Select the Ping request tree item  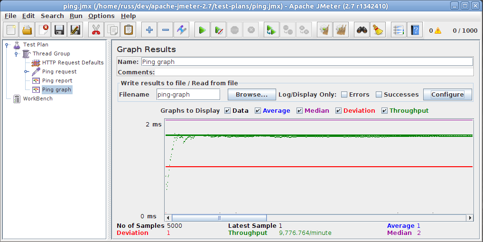[x=59, y=72]
